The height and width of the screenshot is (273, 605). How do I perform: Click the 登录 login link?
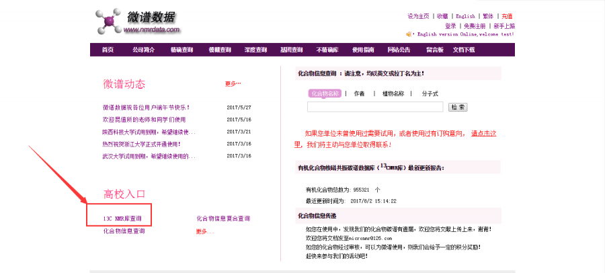[450, 26]
